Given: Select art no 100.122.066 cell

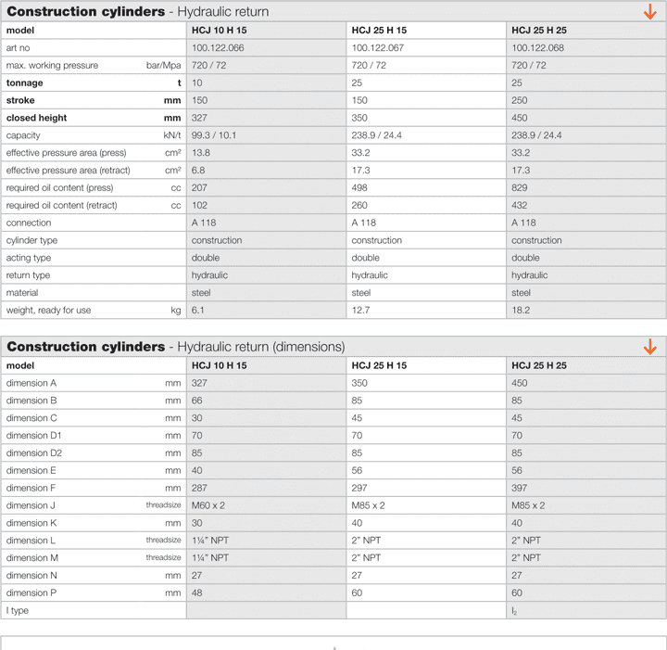Looking at the screenshot, I should click(218, 48).
